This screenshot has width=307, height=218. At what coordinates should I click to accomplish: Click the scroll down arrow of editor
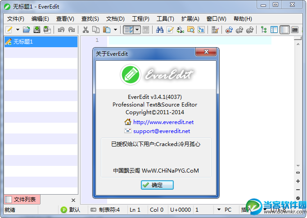[298, 166]
